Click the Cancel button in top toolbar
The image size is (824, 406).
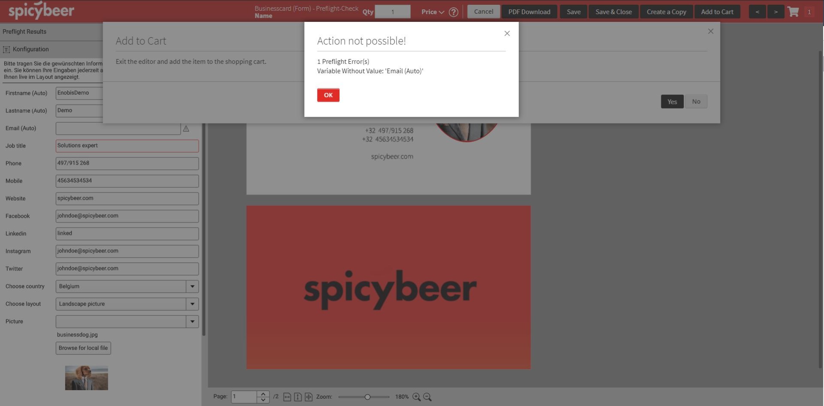point(484,12)
